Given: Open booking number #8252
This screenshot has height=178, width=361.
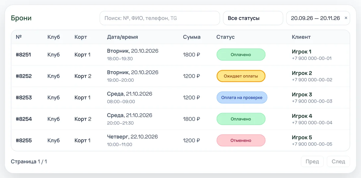Looking at the screenshot, I should tap(24, 76).
